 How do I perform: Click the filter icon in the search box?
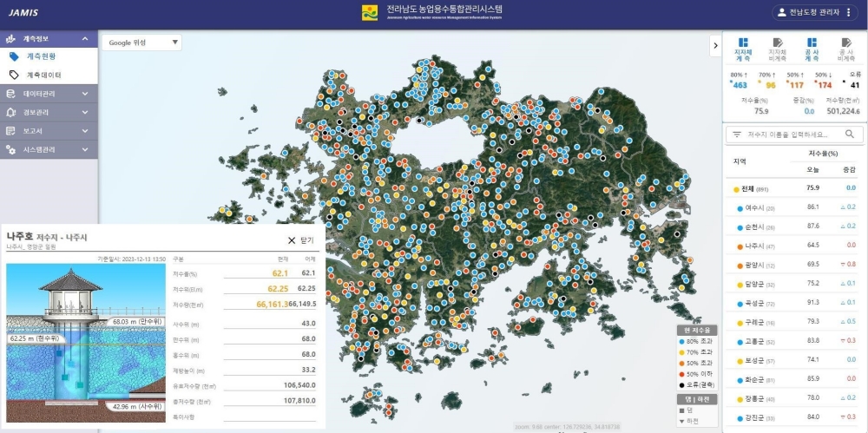click(737, 134)
